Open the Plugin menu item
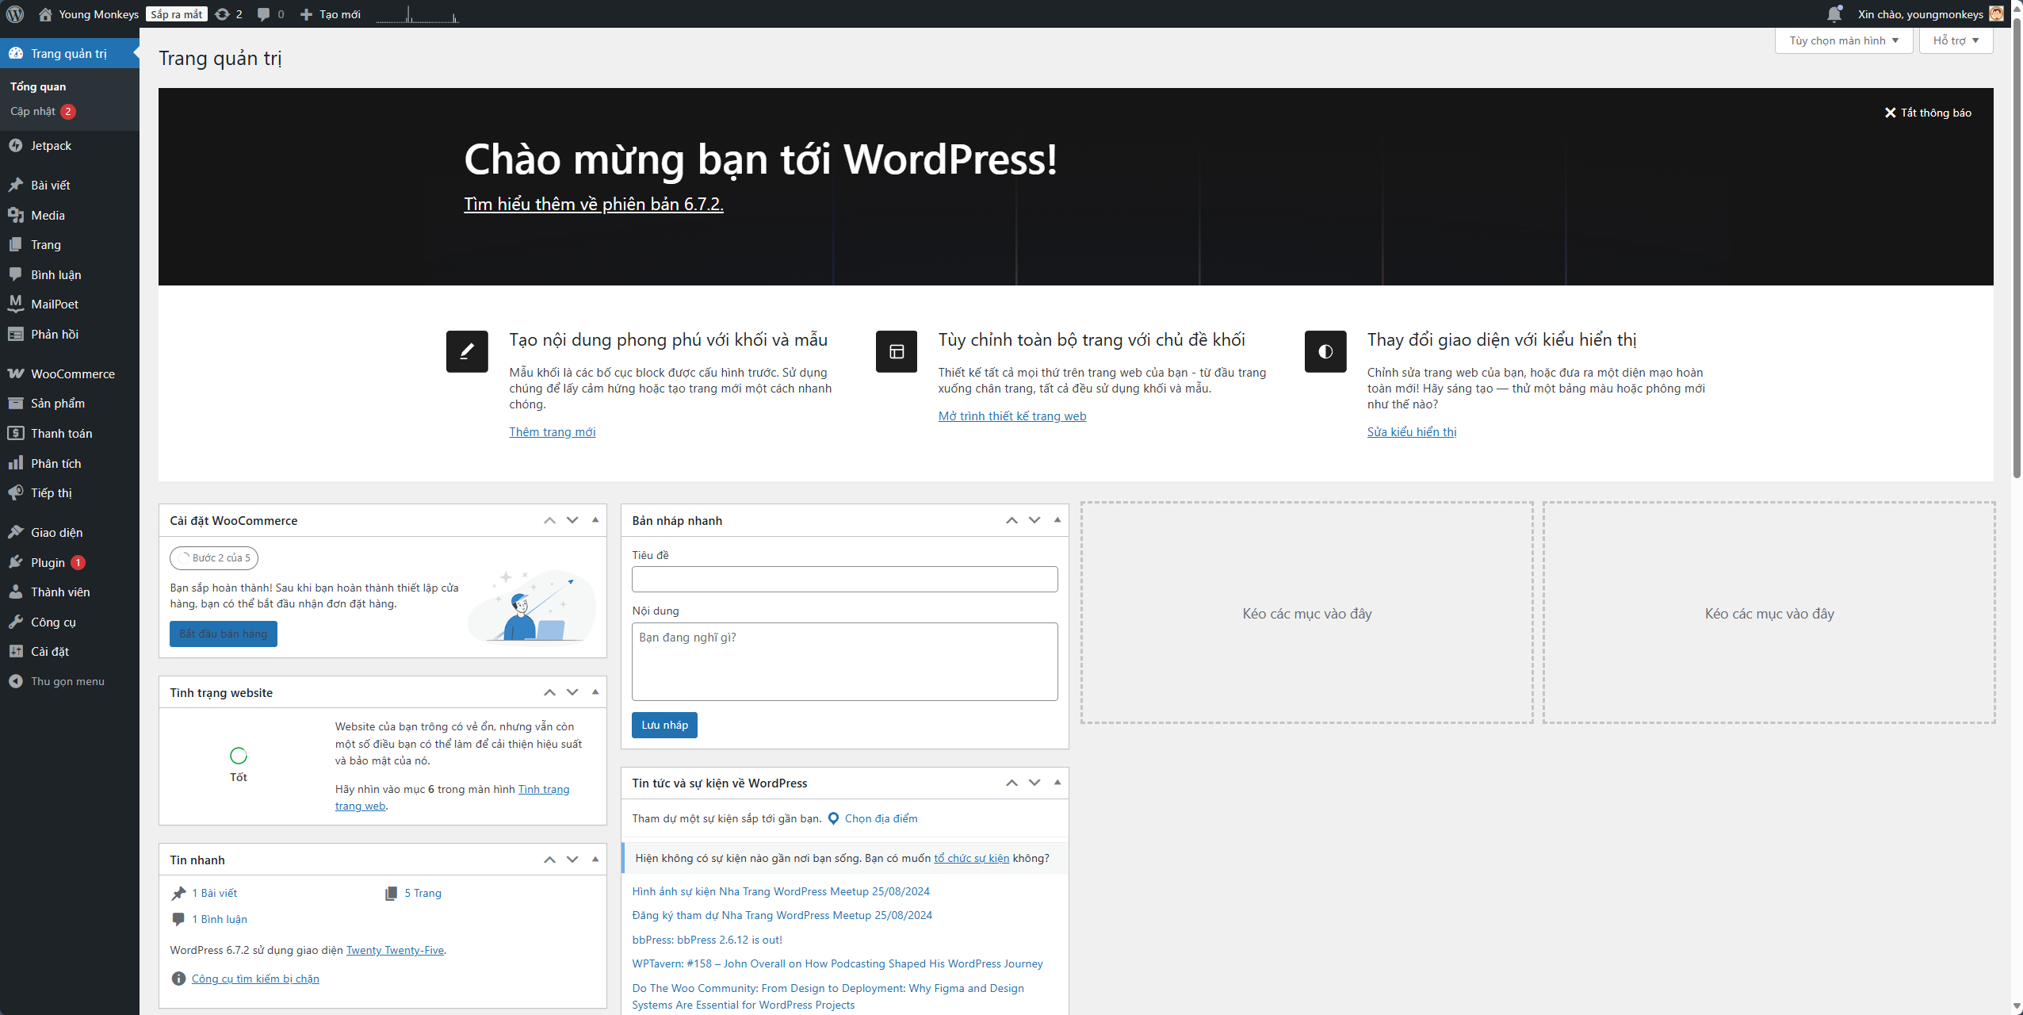The image size is (2023, 1015). [48, 562]
